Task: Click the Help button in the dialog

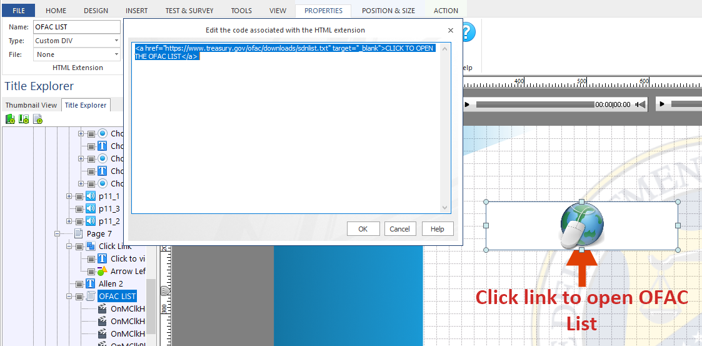Action: (x=438, y=229)
